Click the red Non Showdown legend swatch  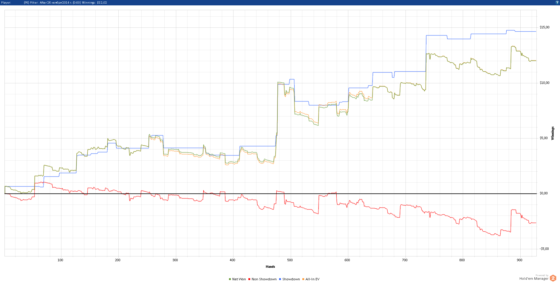click(x=249, y=279)
